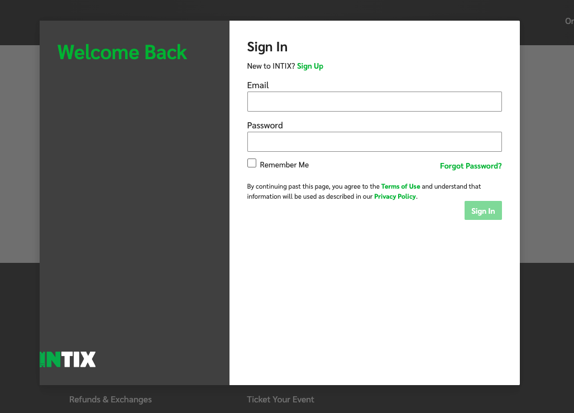
Task: Click the INTIX logo
Action: pos(68,359)
